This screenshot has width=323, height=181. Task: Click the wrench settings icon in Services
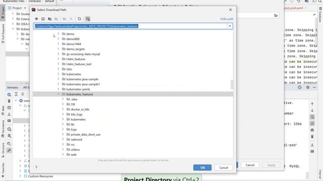tap(9, 150)
